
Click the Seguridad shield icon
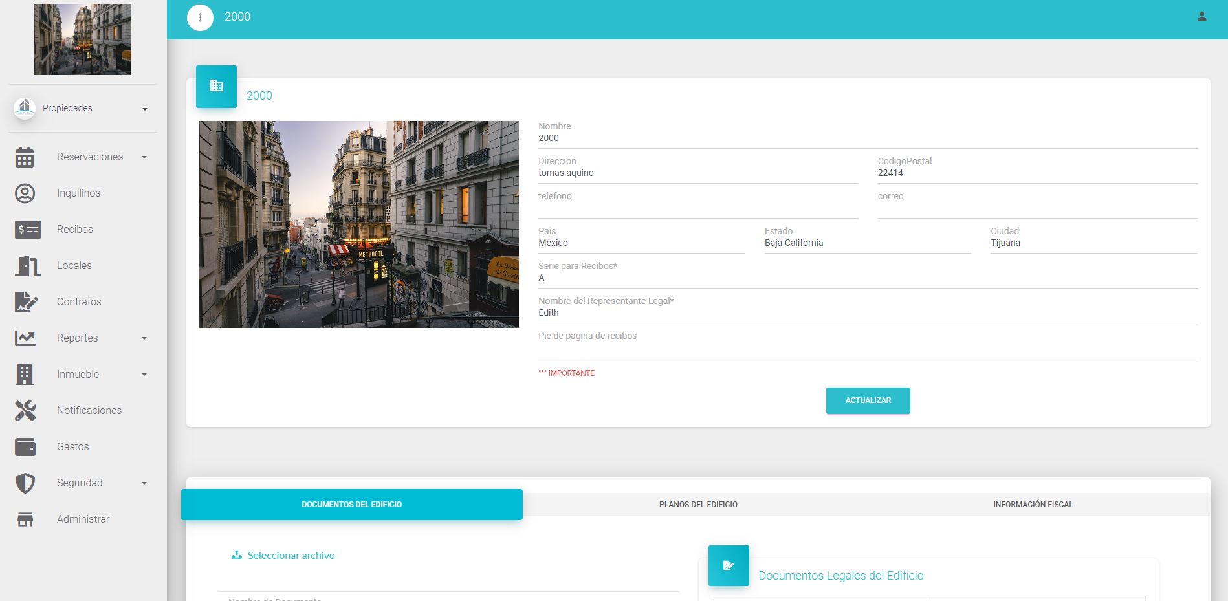(25, 483)
